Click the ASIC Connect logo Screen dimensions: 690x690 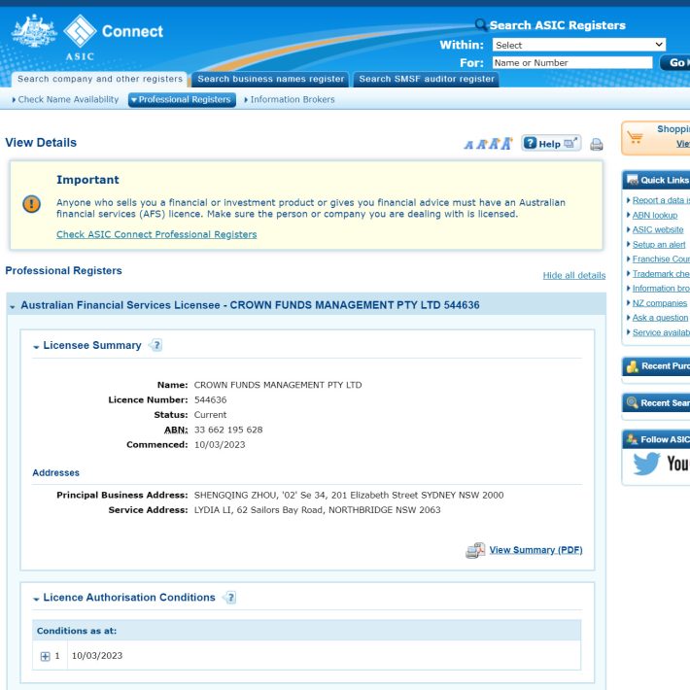click(x=87, y=35)
